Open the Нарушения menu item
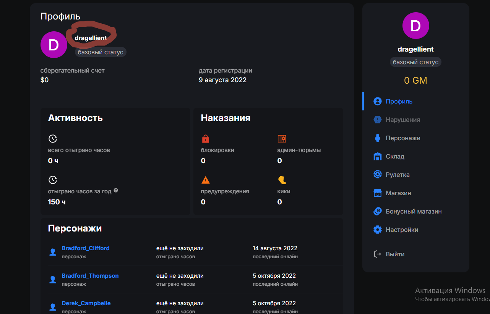The width and height of the screenshot is (490, 314). 402,120
